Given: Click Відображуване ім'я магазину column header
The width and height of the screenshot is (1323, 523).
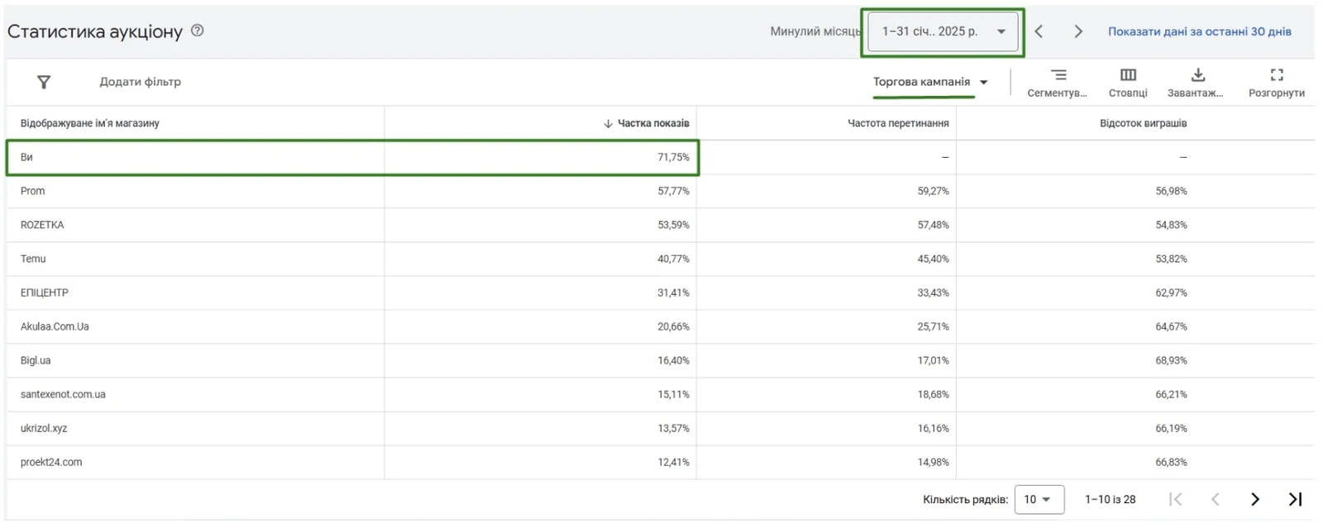Looking at the screenshot, I should [90, 123].
